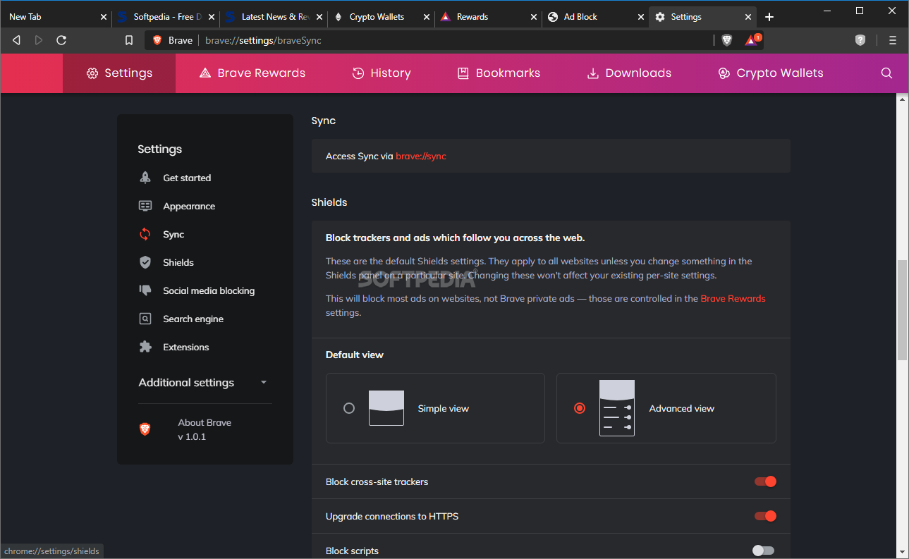Open Search engine settings in sidebar
Screen dimensions: 909x559
pos(193,319)
